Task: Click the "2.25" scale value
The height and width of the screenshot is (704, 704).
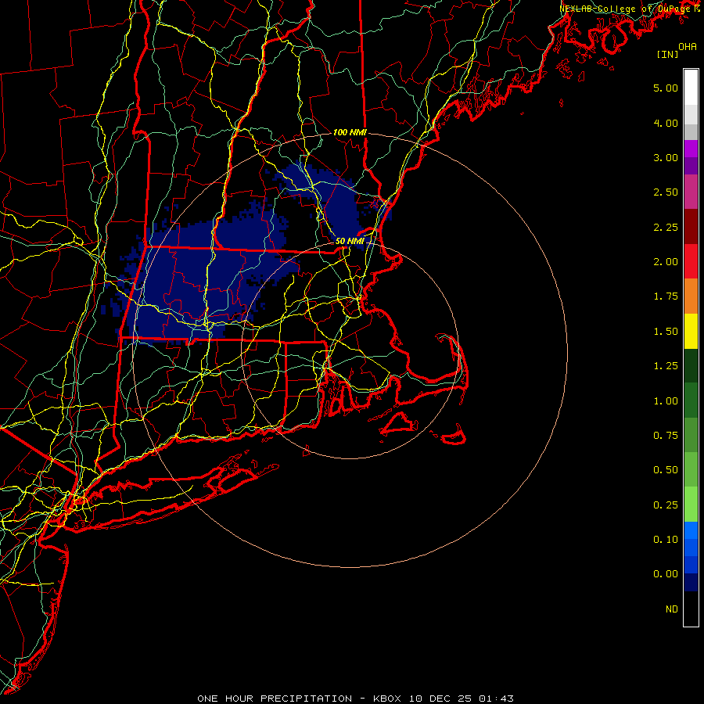Action: 666,227
